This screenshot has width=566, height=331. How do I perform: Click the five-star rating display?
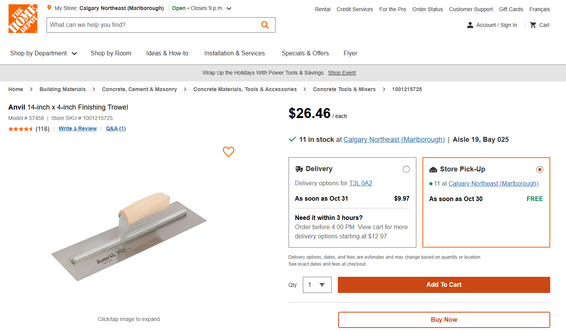point(21,129)
